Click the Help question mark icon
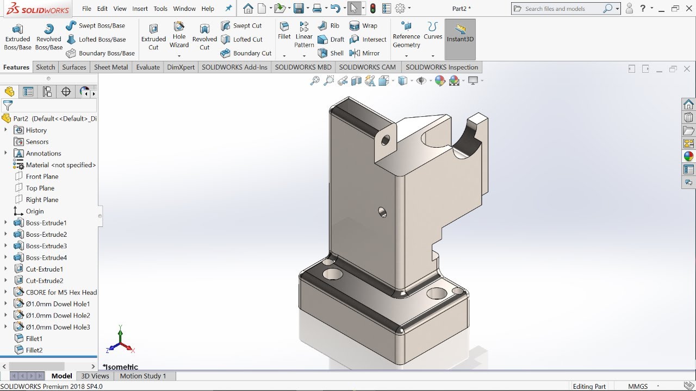 pyautogui.click(x=643, y=8)
